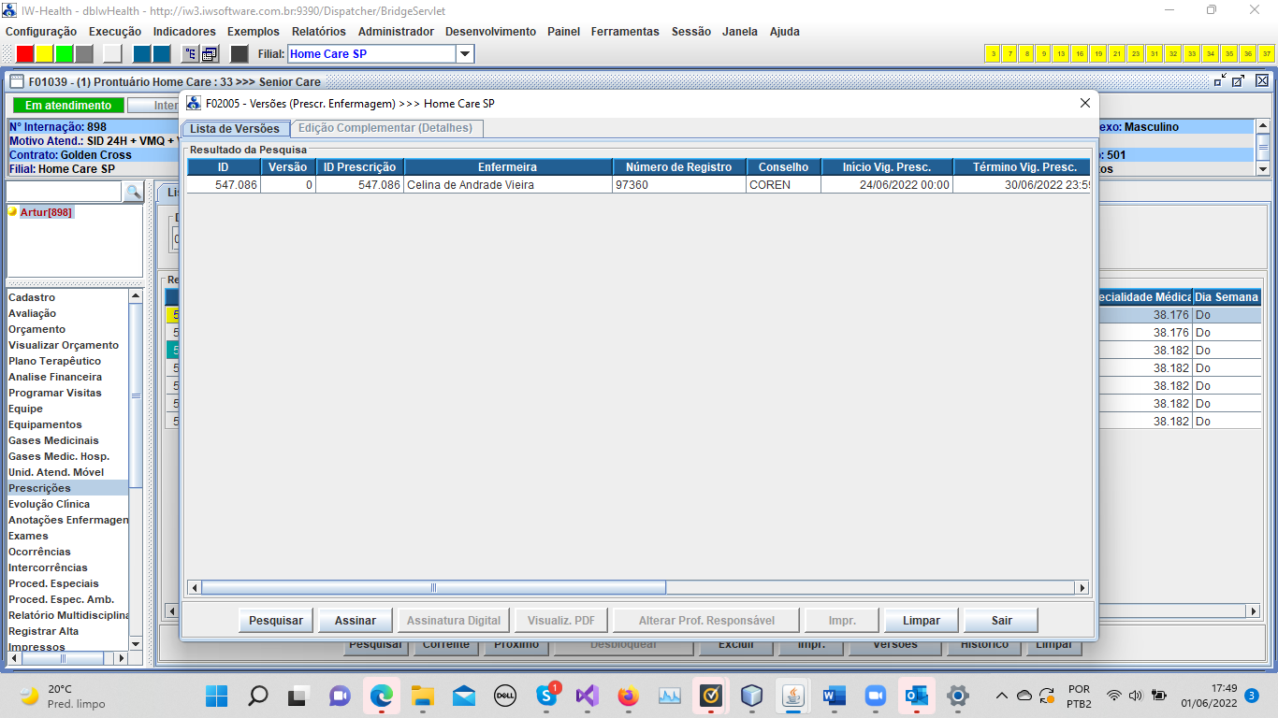Click the results table horizontal scrollbar
Viewport: 1278px width, 718px height.
433,588
